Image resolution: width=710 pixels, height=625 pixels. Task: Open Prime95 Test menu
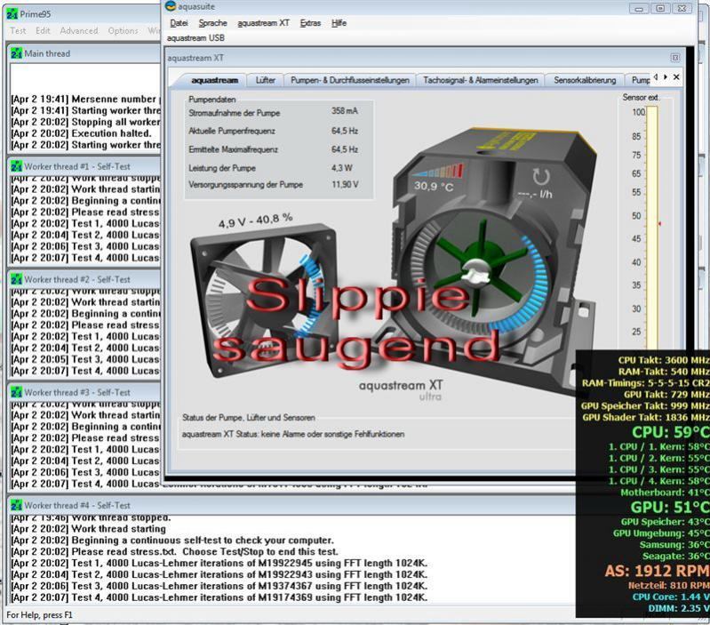pos(18,31)
